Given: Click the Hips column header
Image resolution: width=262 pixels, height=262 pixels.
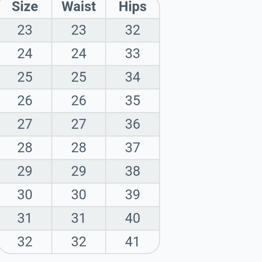Looking at the screenshot, I should click(133, 7).
